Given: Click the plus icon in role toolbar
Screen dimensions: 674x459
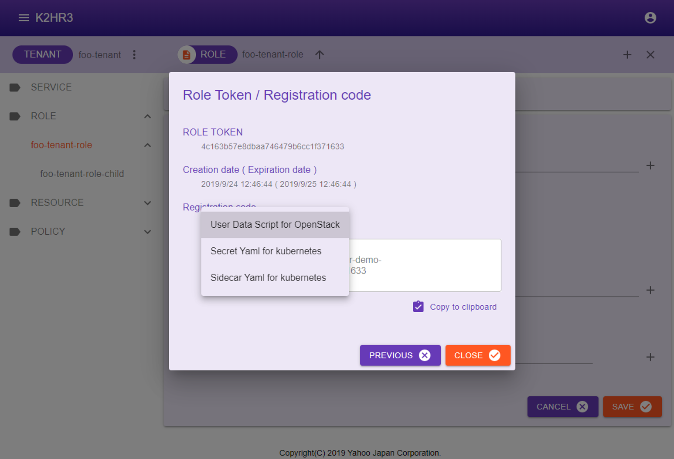Looking at the screenshot, I should (627, 54).
